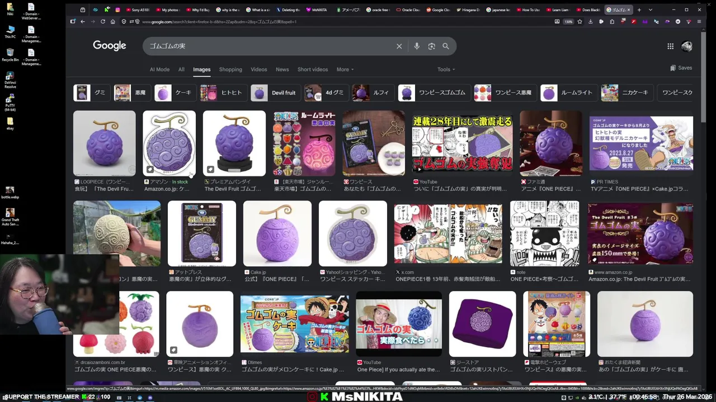Open Recycle Bin on the desktop

pyautogui.click(x=10, y=55)
